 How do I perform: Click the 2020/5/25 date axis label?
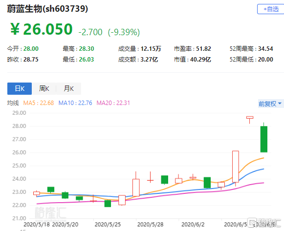[108, 225]
